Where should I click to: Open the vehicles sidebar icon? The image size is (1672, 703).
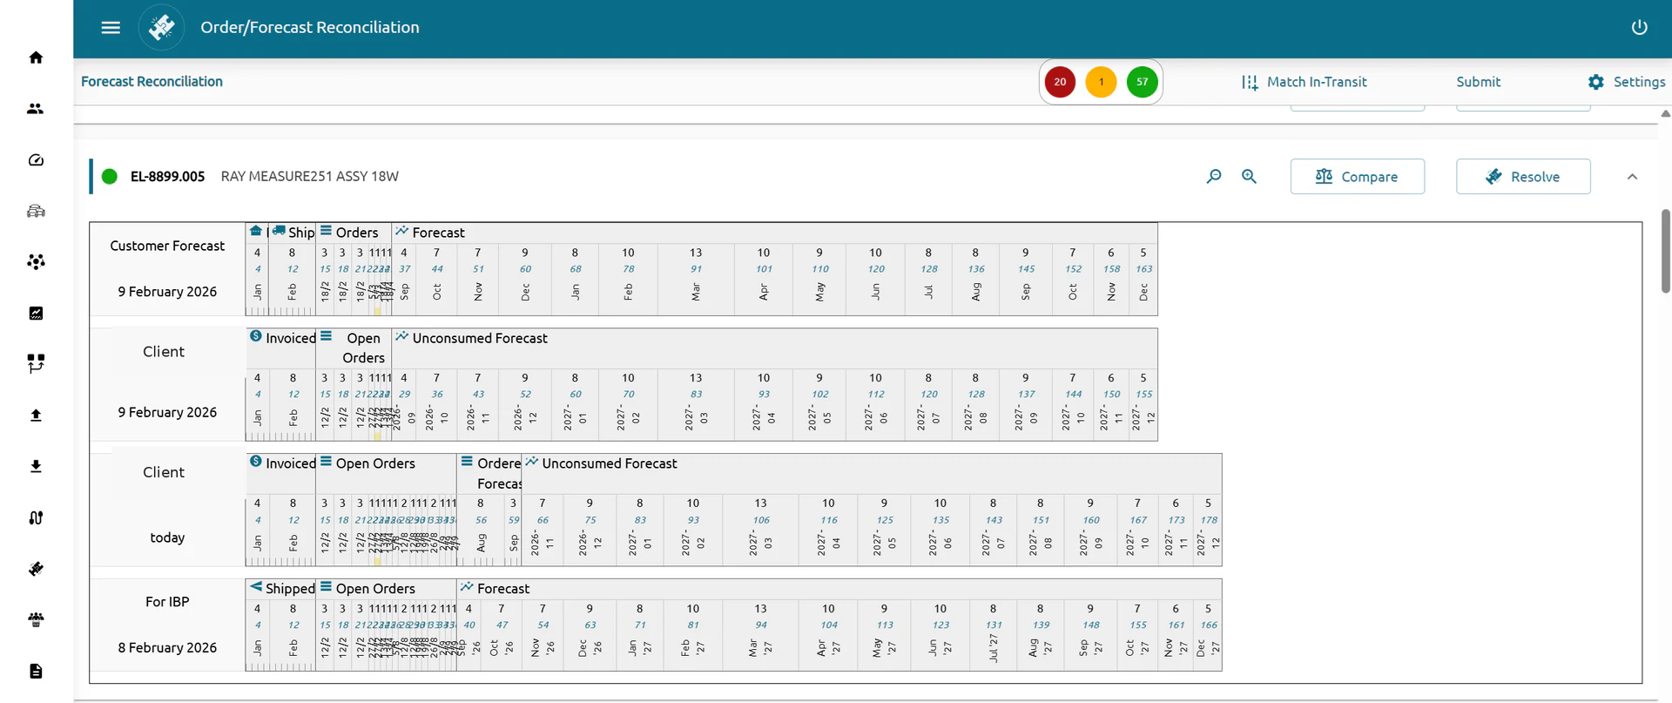coord(36,211)
